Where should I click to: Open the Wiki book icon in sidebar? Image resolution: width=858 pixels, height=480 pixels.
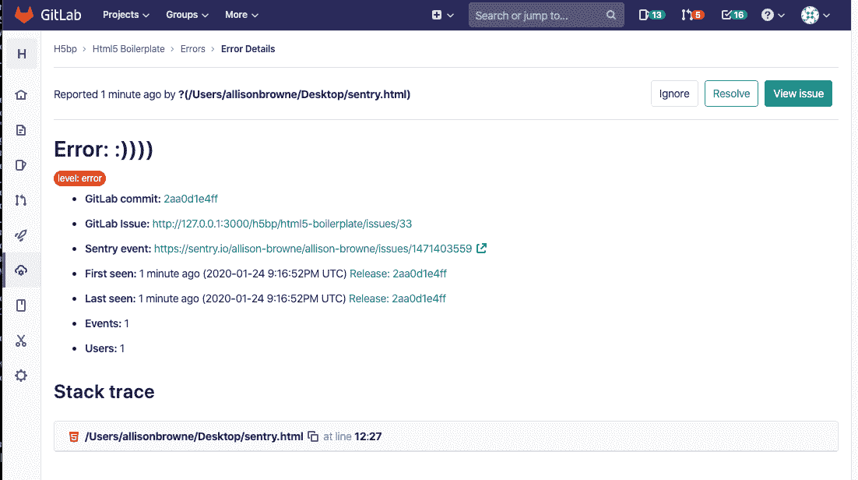[x=21, y=305]
